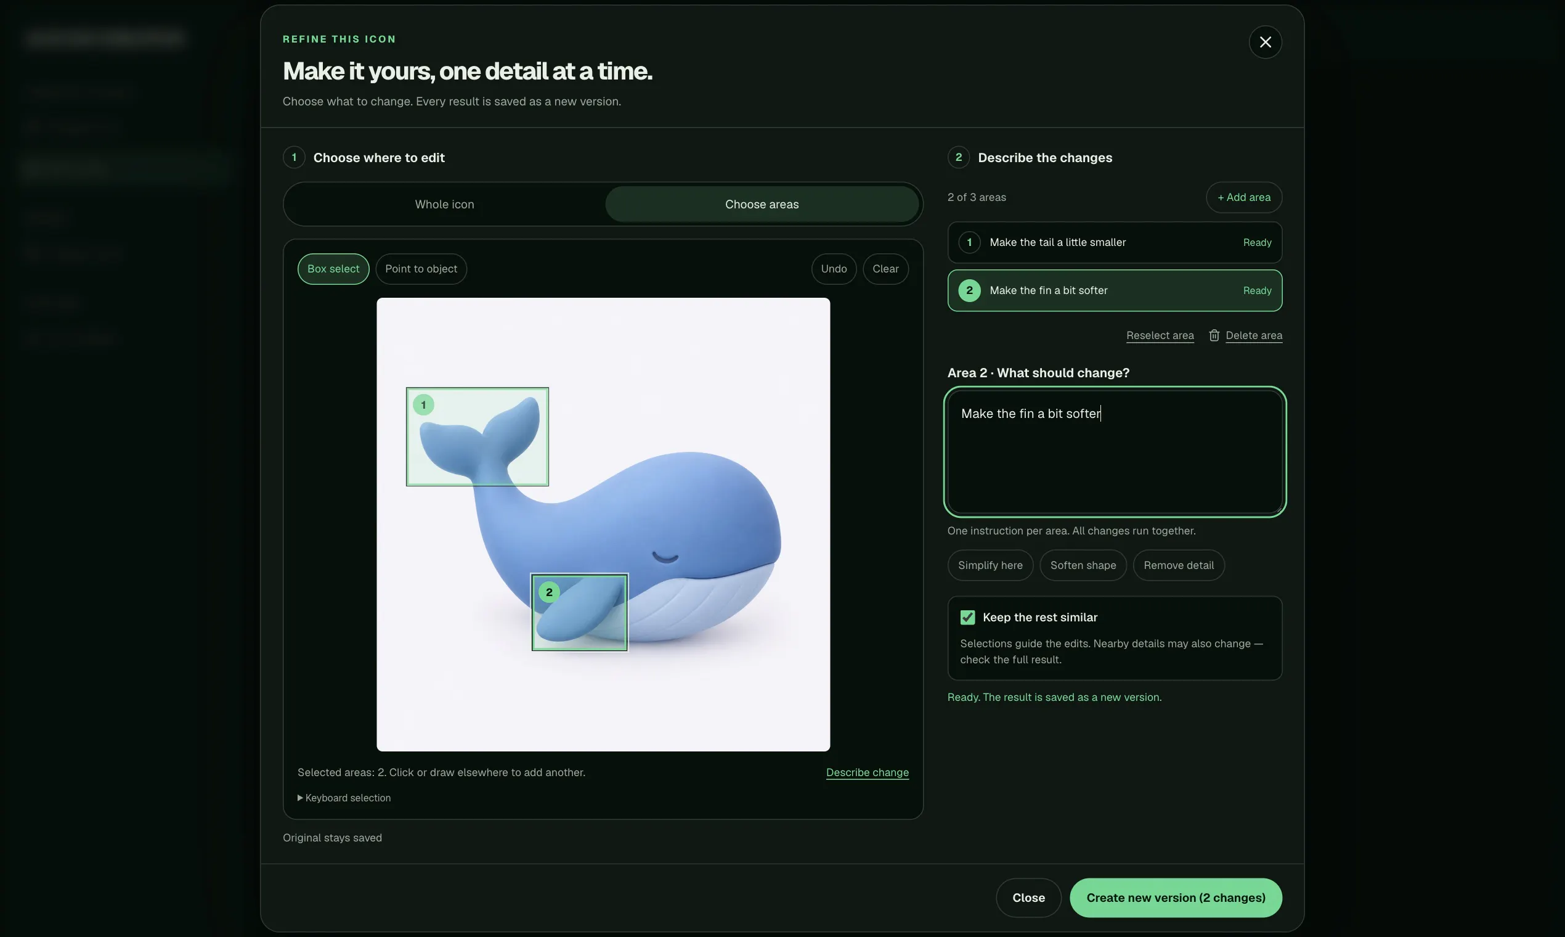
Task: Create new version with 2 changes
Action: pyautogui.click(x=1176, y=898)
